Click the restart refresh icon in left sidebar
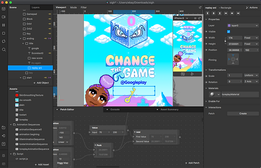 coord(3,41)
